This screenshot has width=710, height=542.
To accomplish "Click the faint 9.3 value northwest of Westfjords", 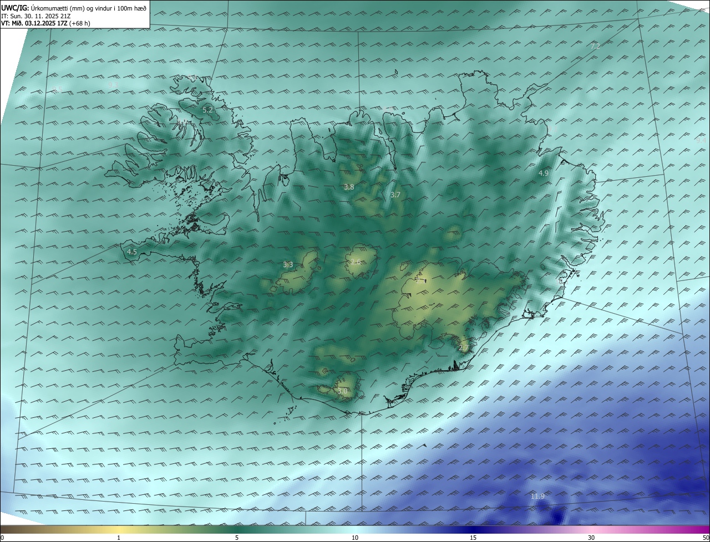I will click(x=113, y=84).
